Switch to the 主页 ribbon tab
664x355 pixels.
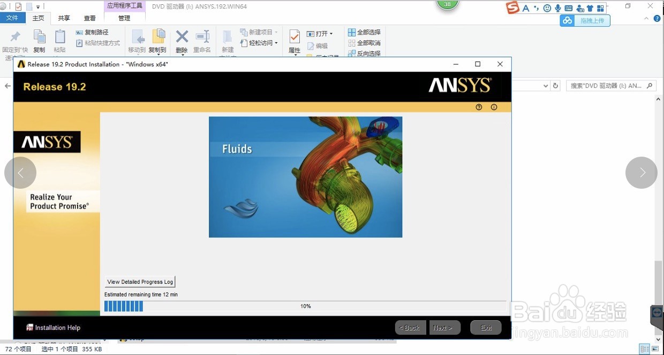[x=39, y=18]
